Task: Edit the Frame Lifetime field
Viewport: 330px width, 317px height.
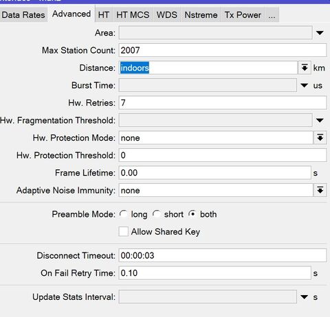Action: tap(214, 173)
